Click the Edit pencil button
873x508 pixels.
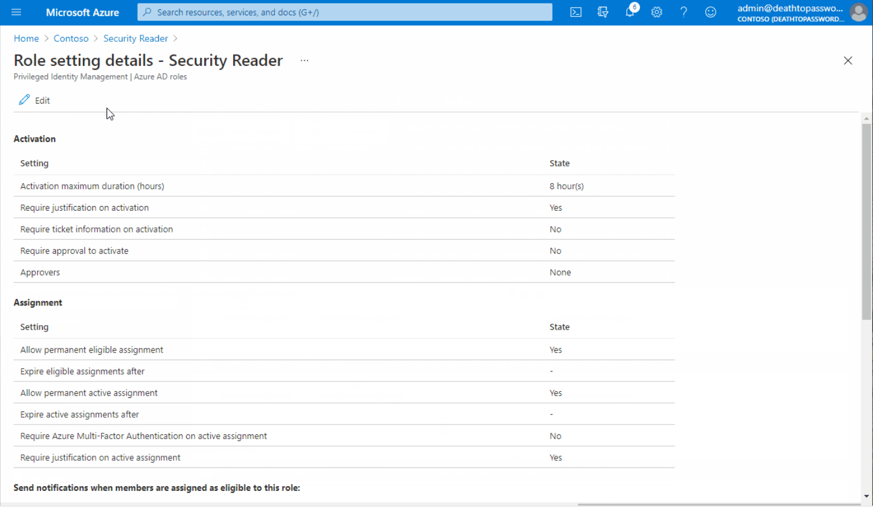tap(34, 101)
